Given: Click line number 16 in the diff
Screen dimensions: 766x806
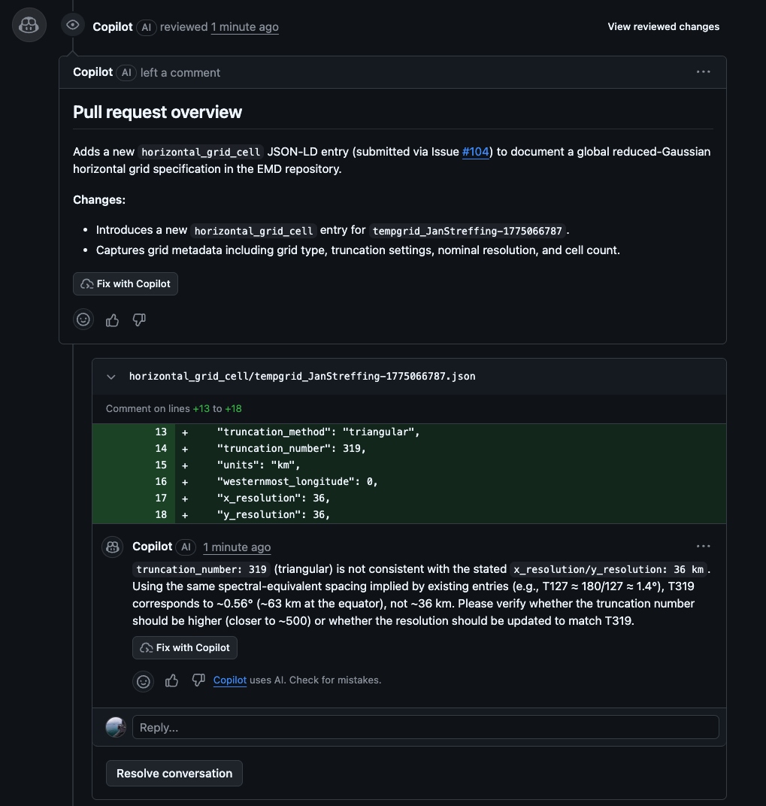Looking at the screenshot, I should (x=160, y=482).
